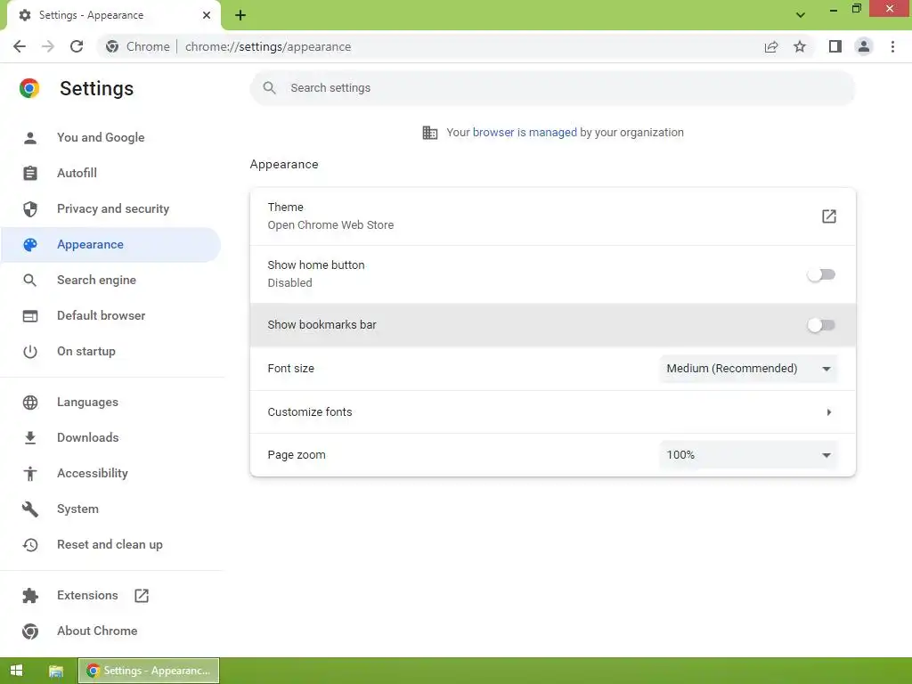Click the Appearance palette icon
Screen dimensions: 912x684
30,245
